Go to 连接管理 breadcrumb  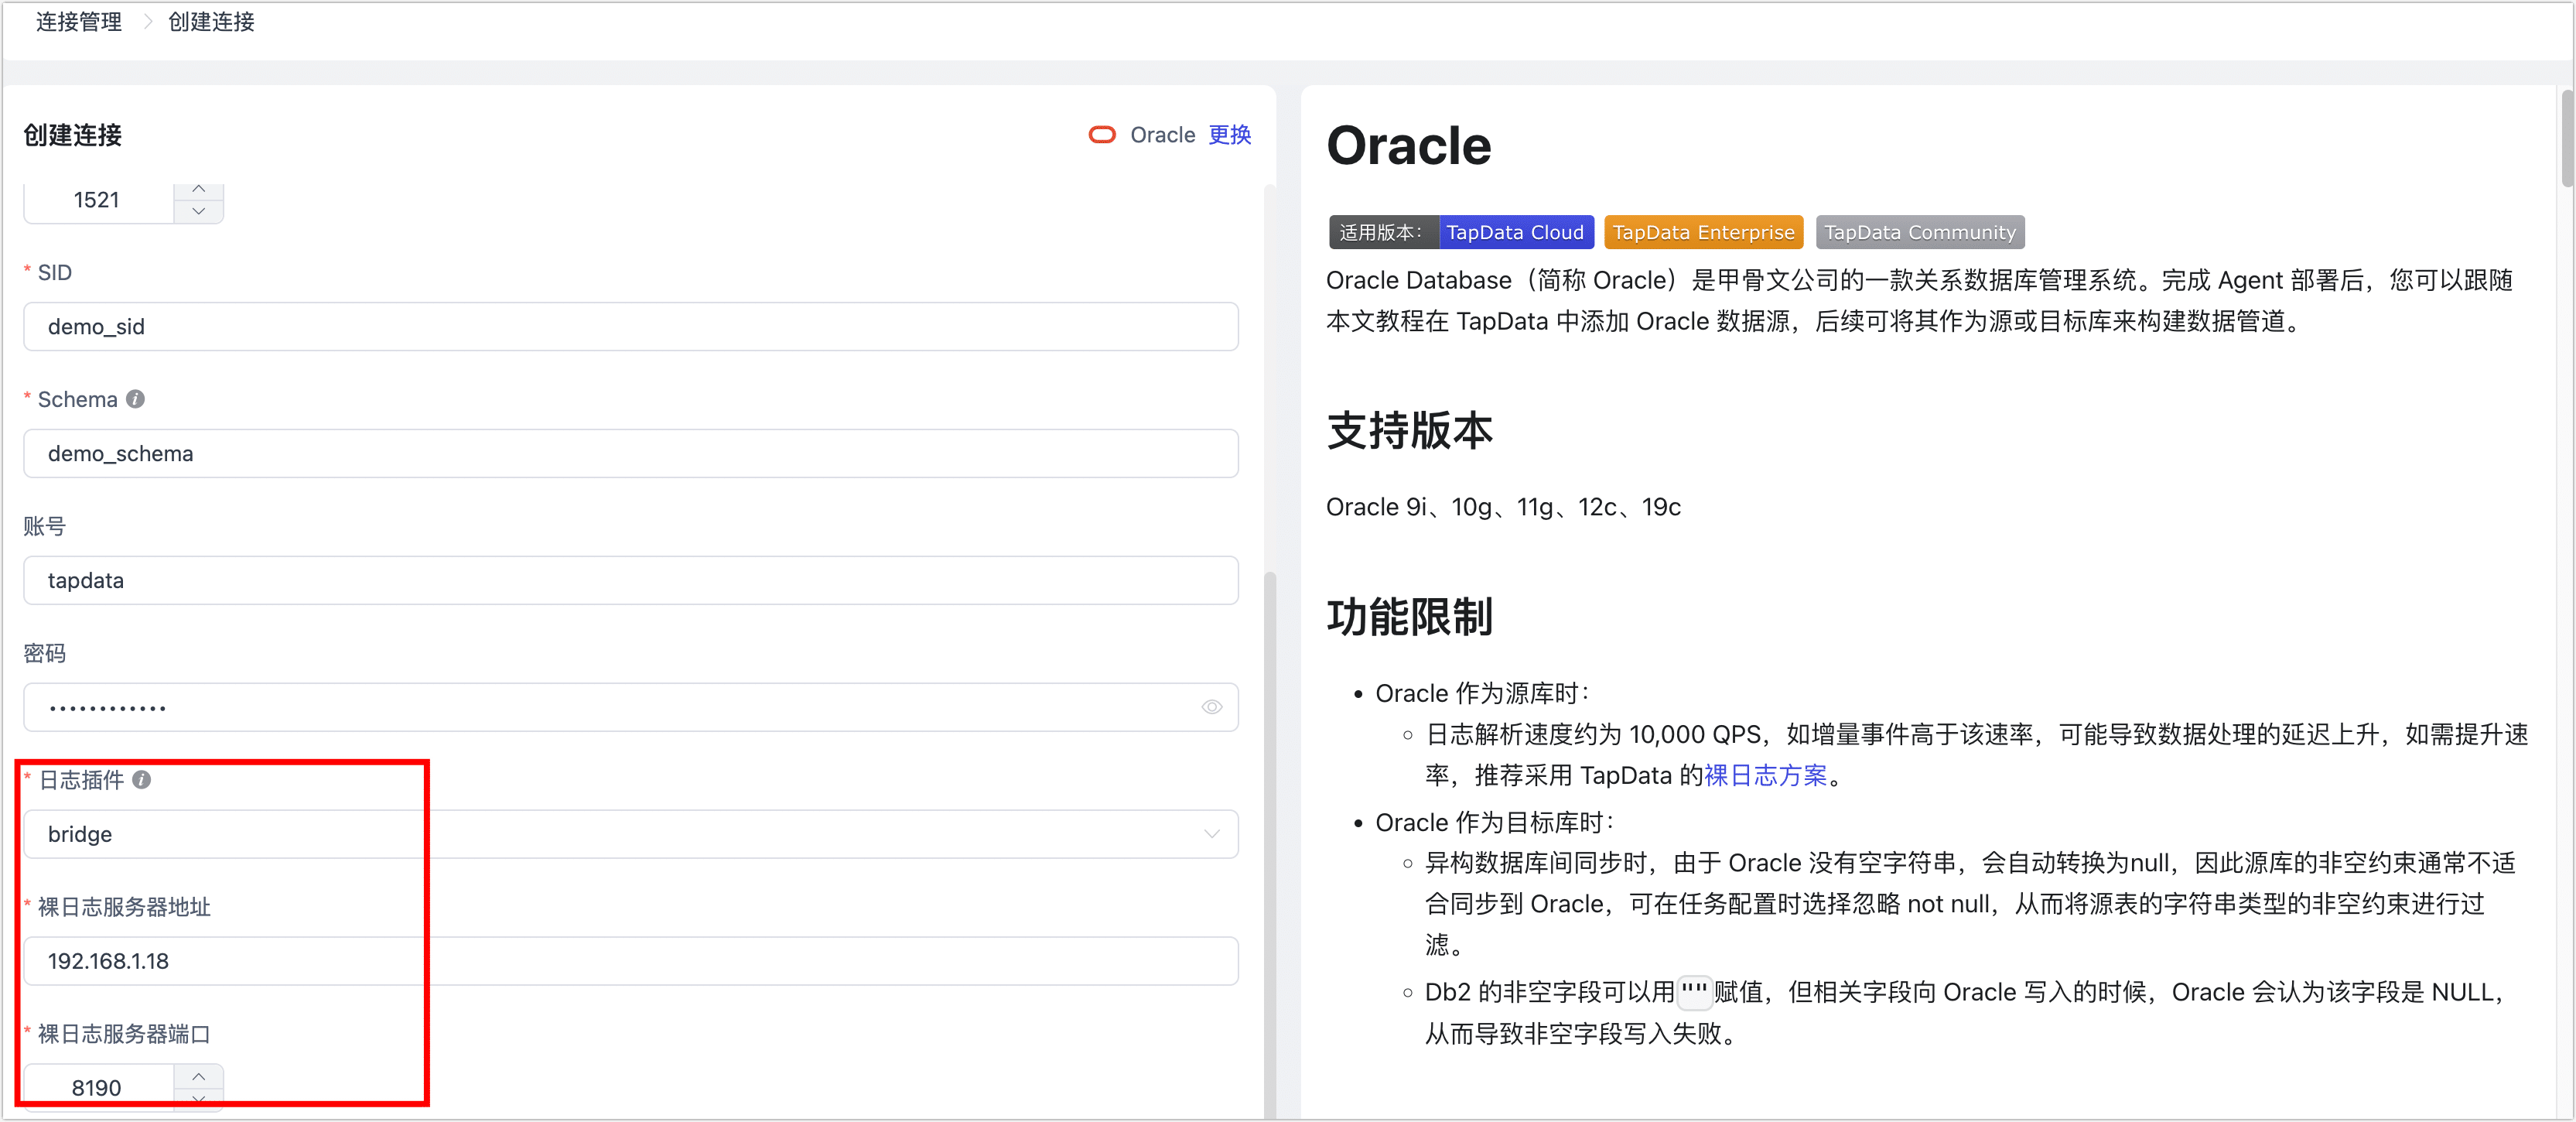79,22
